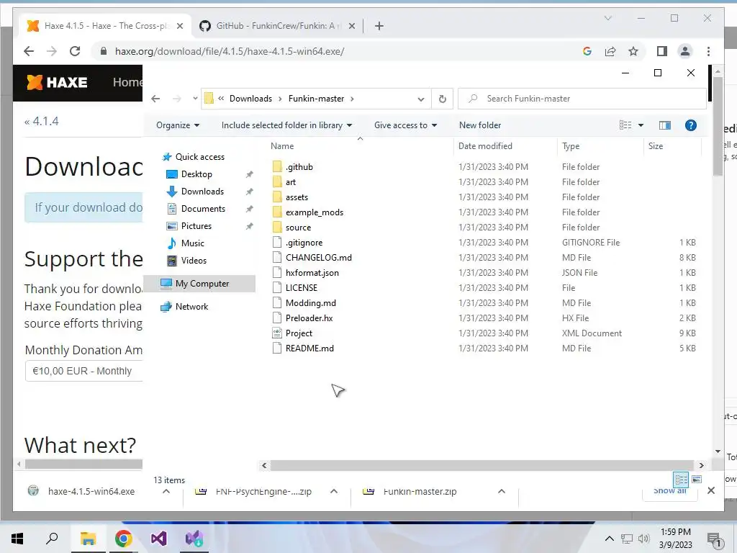Select the example_mods folder
The width and height of the screenshot is (737, 553).
click(x=314, y=212)
